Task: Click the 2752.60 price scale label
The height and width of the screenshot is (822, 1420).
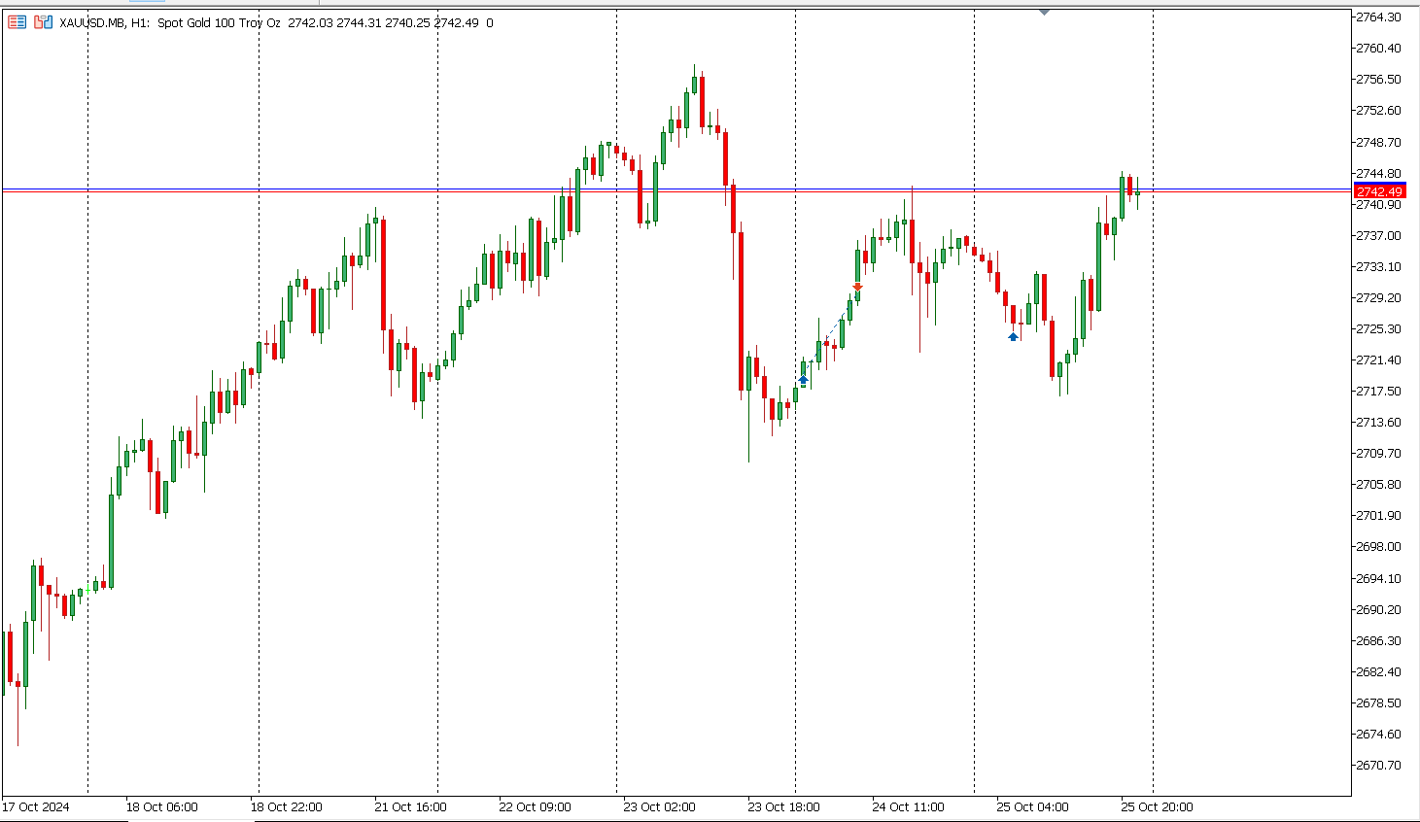Action: click(x=1378, y=110)
